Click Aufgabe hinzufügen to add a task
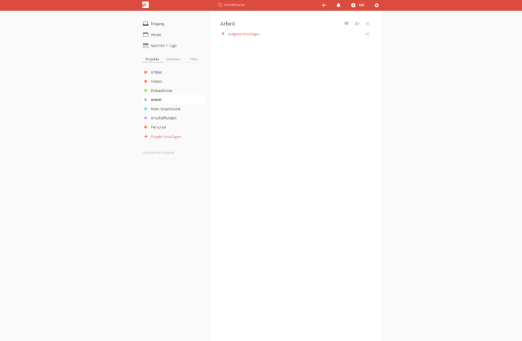522x341 pixels. [244, 34]
